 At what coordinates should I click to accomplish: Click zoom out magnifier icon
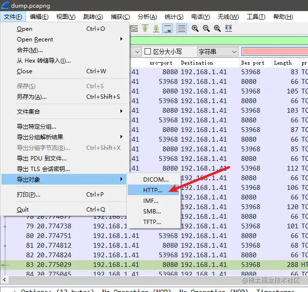click(x=206, y=28)
